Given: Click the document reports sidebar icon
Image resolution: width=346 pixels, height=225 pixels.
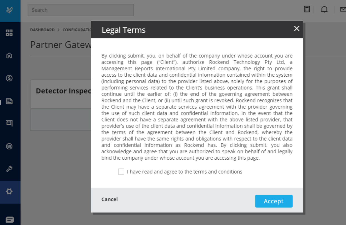Looking at the screenshot, I should pyautogui.click(x=9, y=101).
